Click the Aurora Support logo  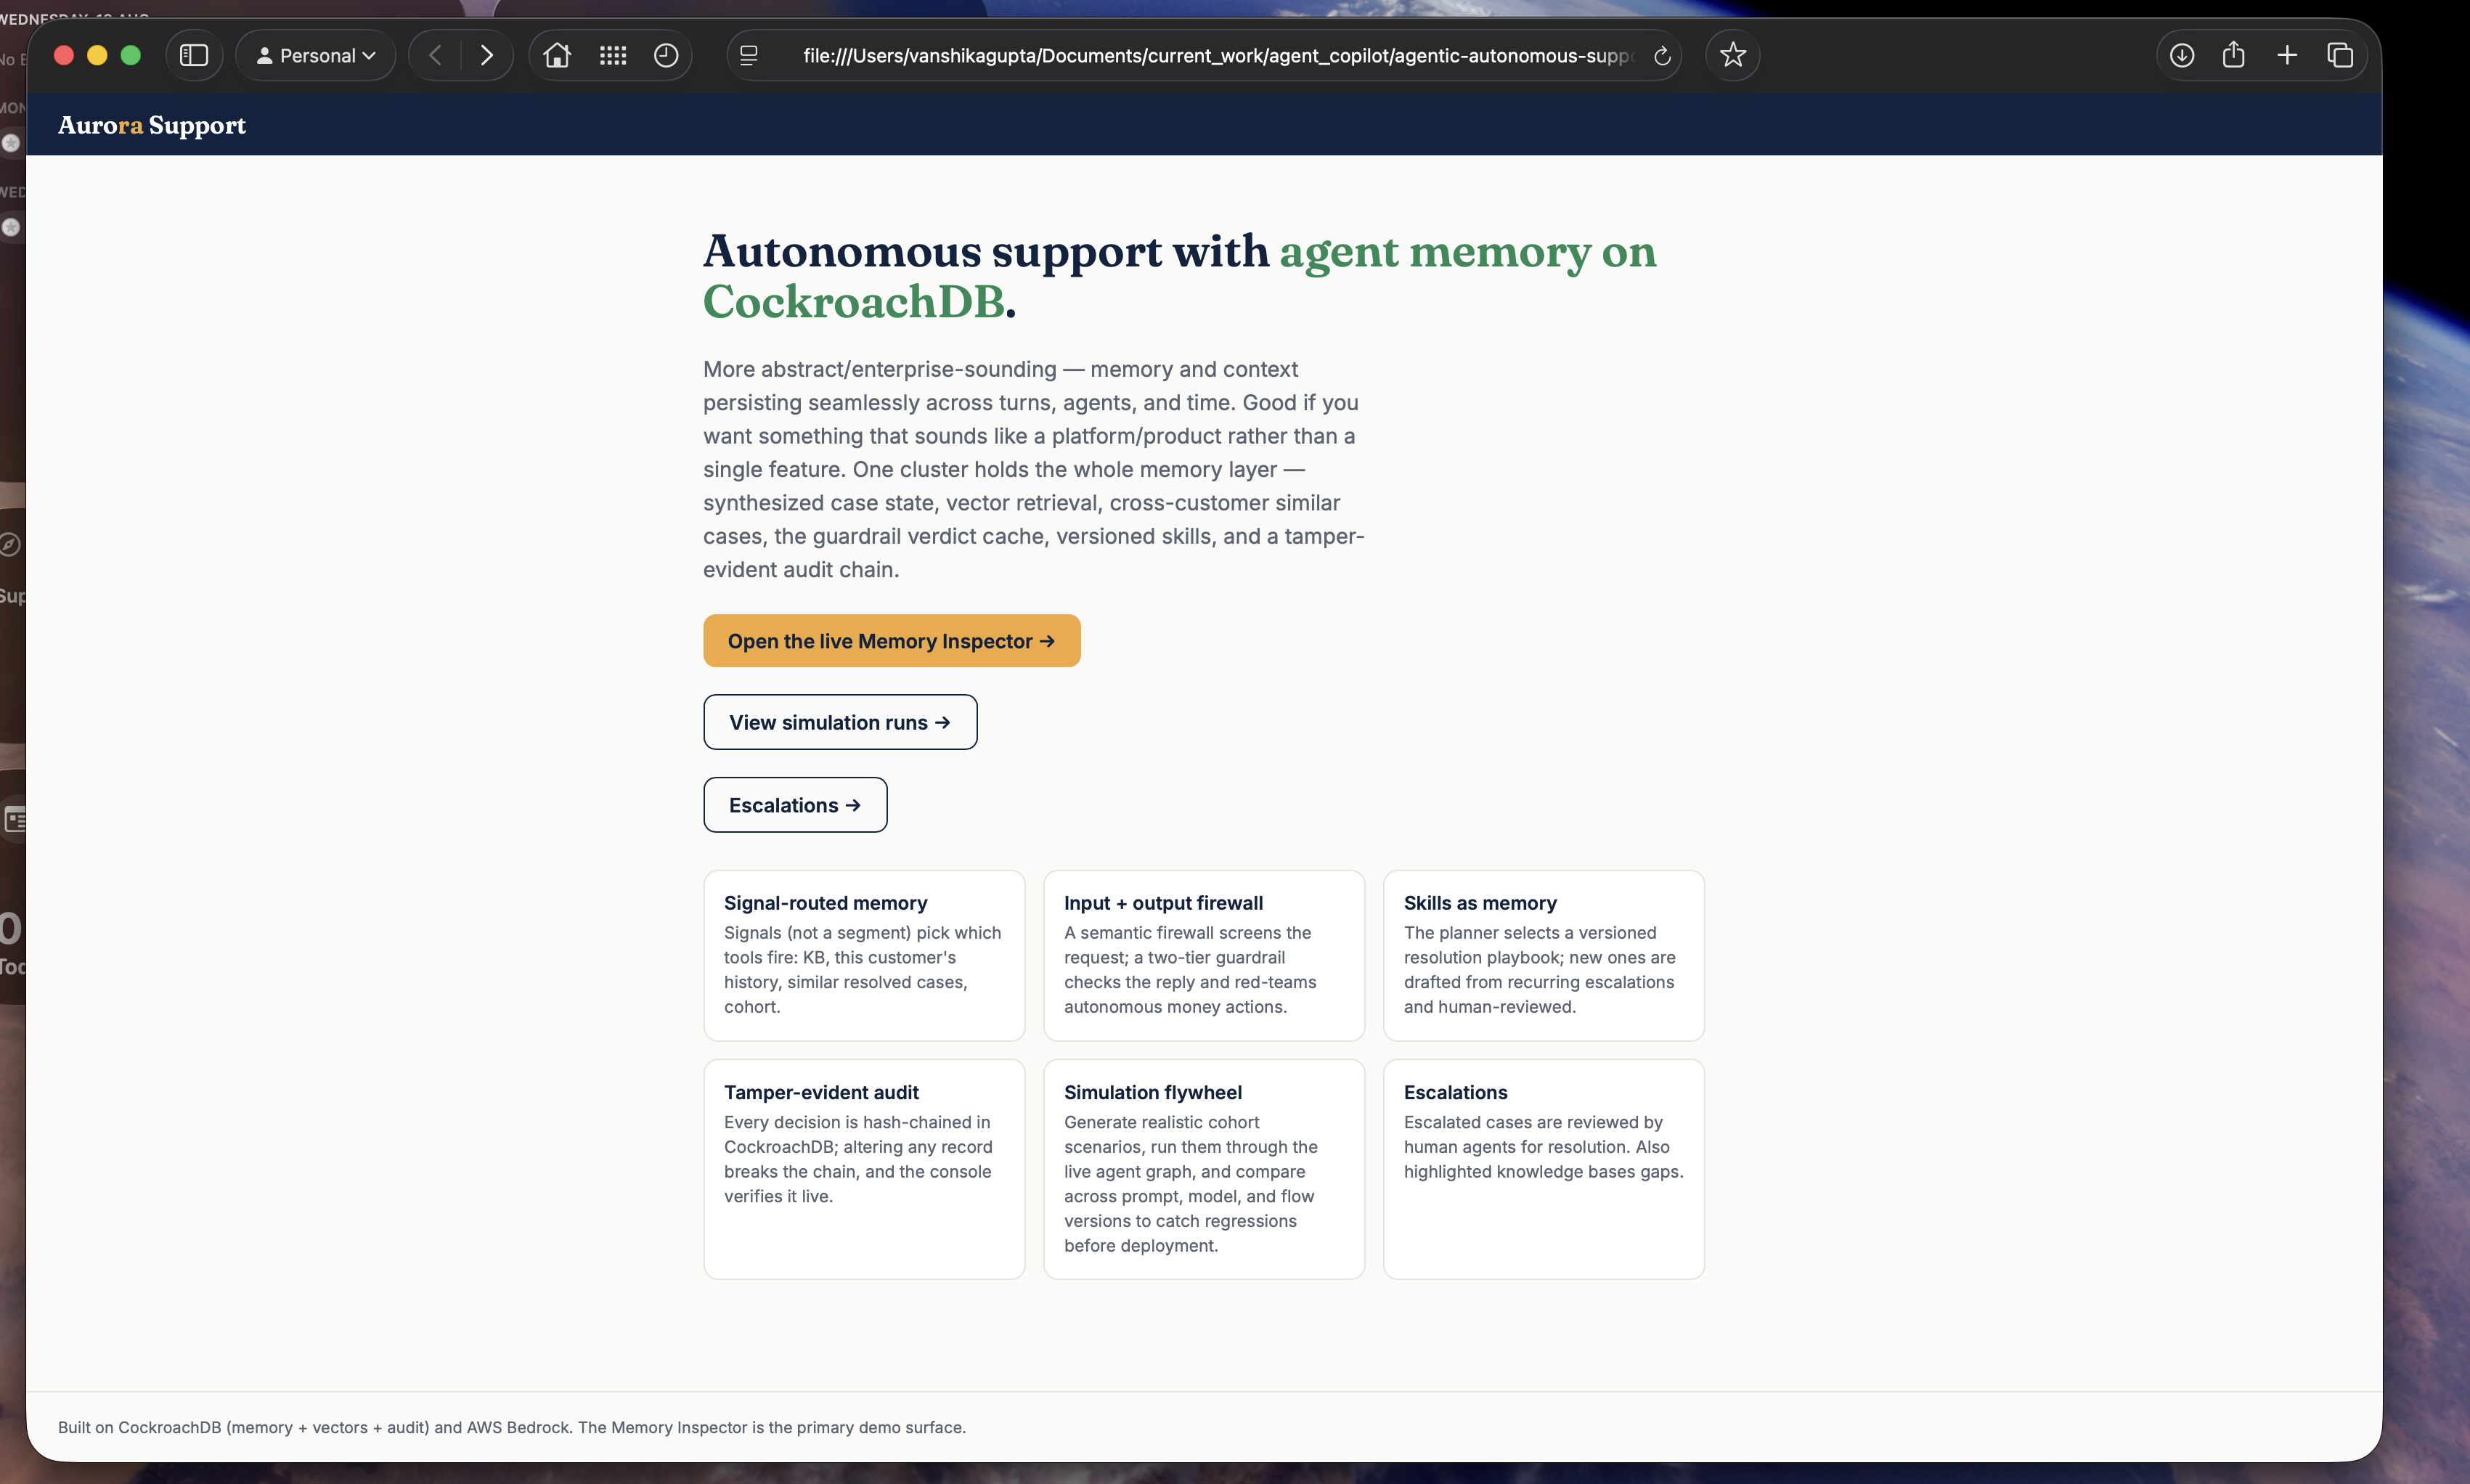click(x=152, y=125)
